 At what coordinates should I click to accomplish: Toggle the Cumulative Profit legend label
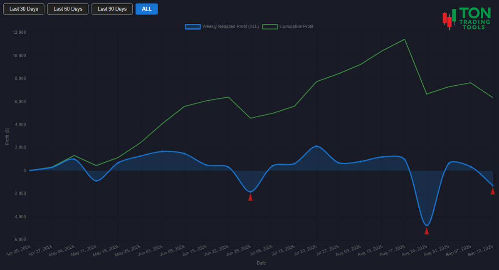(296, 27)
